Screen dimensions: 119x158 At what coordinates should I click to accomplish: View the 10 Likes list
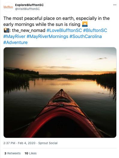pyautogui.click(x=31, y=153)
